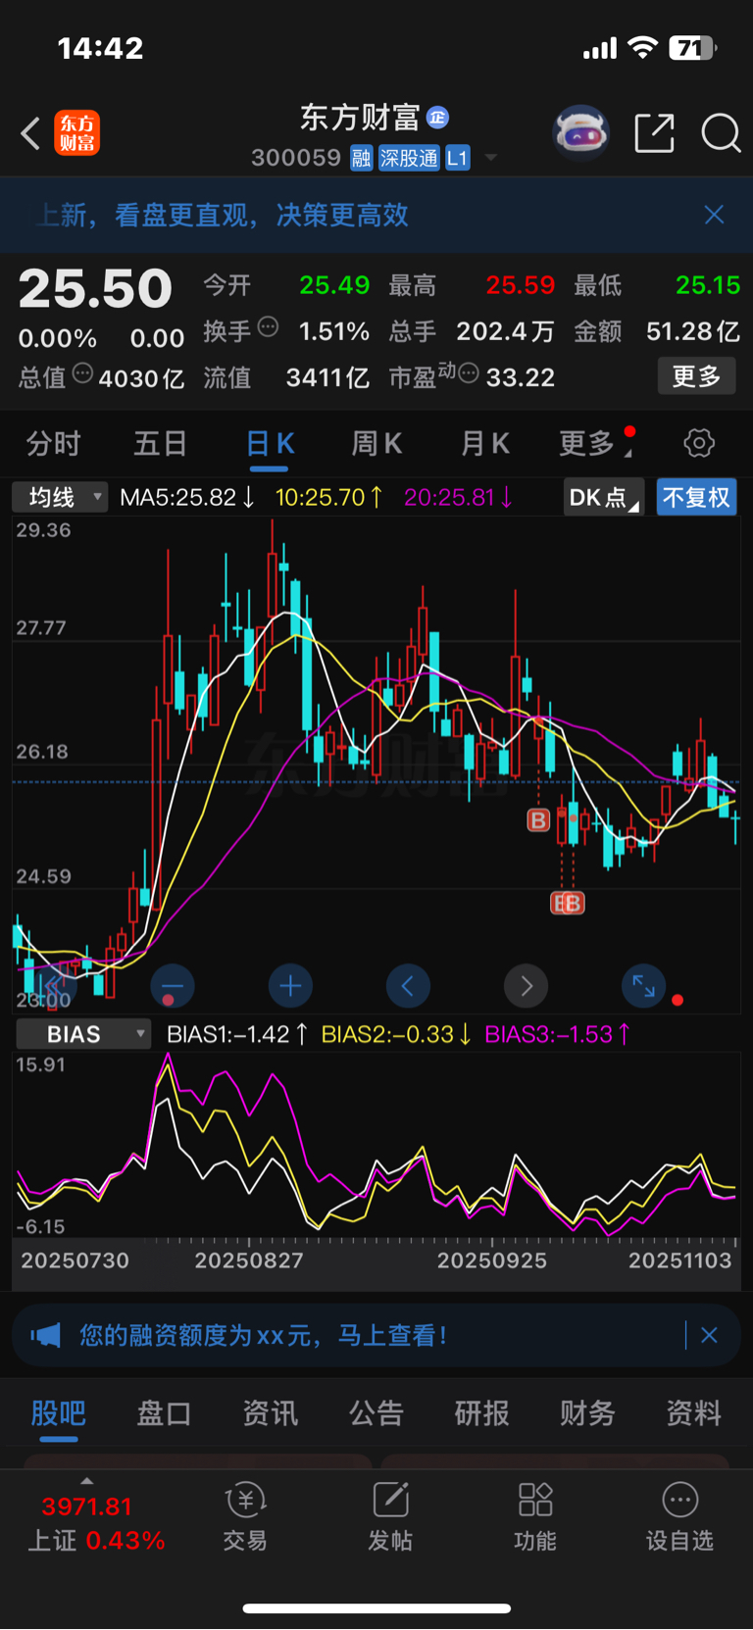Tap the 融 margin trading badge
This screenshot has height=1630, width=753.
click(x=362, y=158)
